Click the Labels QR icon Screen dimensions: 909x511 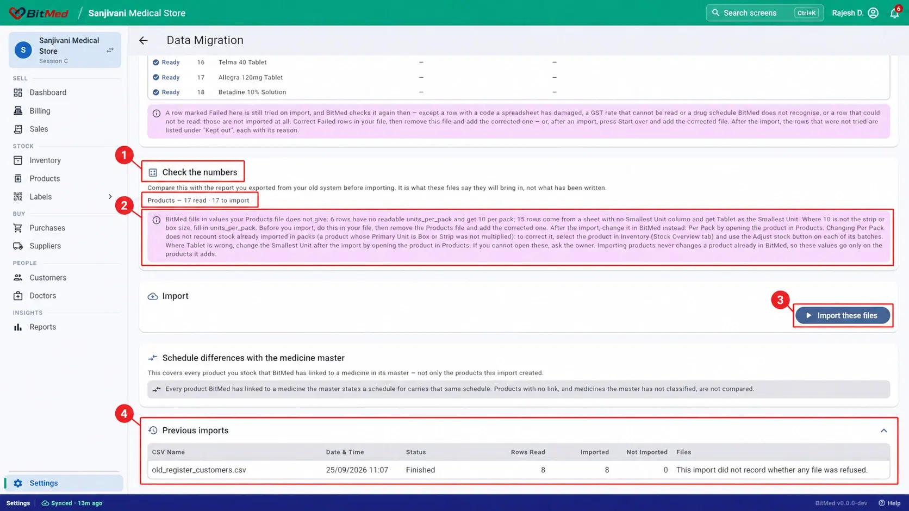tap(18, 197)
